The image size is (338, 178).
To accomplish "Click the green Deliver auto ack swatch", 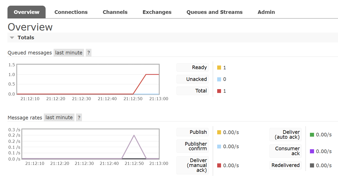I will pyautogui.click(x=312, y=135).
